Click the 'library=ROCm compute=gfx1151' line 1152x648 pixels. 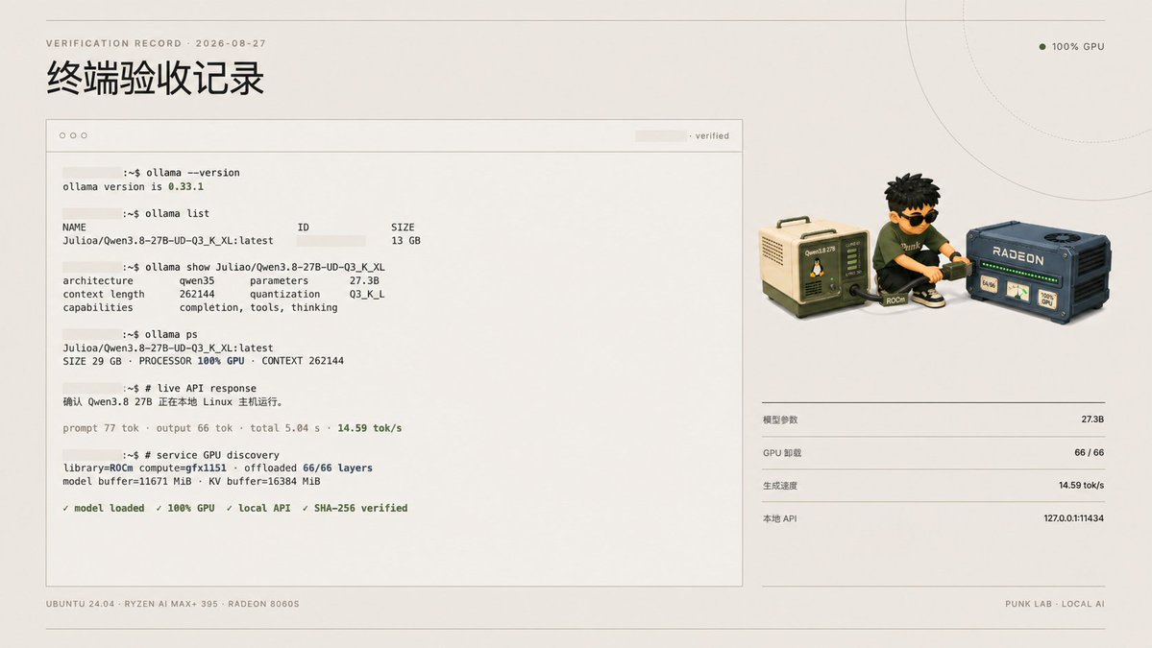pyautogui.click(x=217, y=468)
